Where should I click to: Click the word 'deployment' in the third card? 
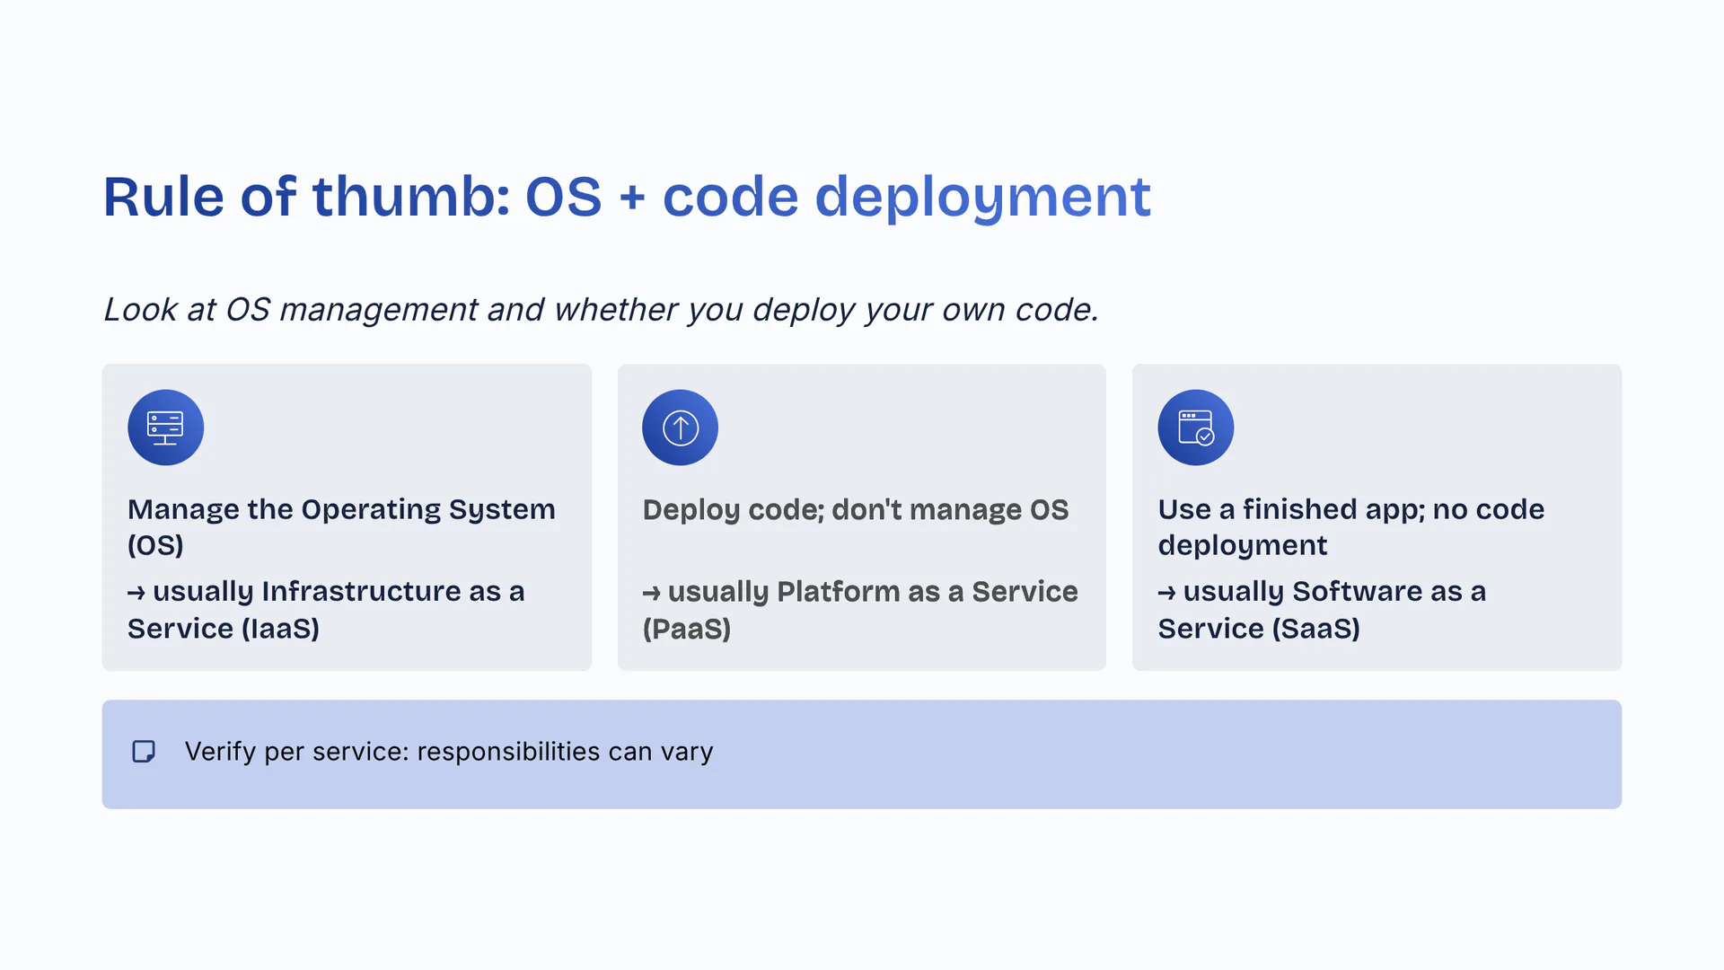pyautogui.click(x=1242, y=545)
